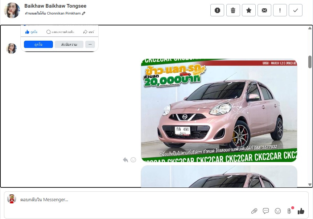
Task: Open the pink Nissan March promo image
Action: (219, 110)
